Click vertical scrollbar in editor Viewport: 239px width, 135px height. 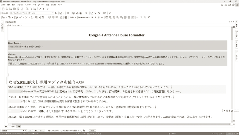[232, 34]
